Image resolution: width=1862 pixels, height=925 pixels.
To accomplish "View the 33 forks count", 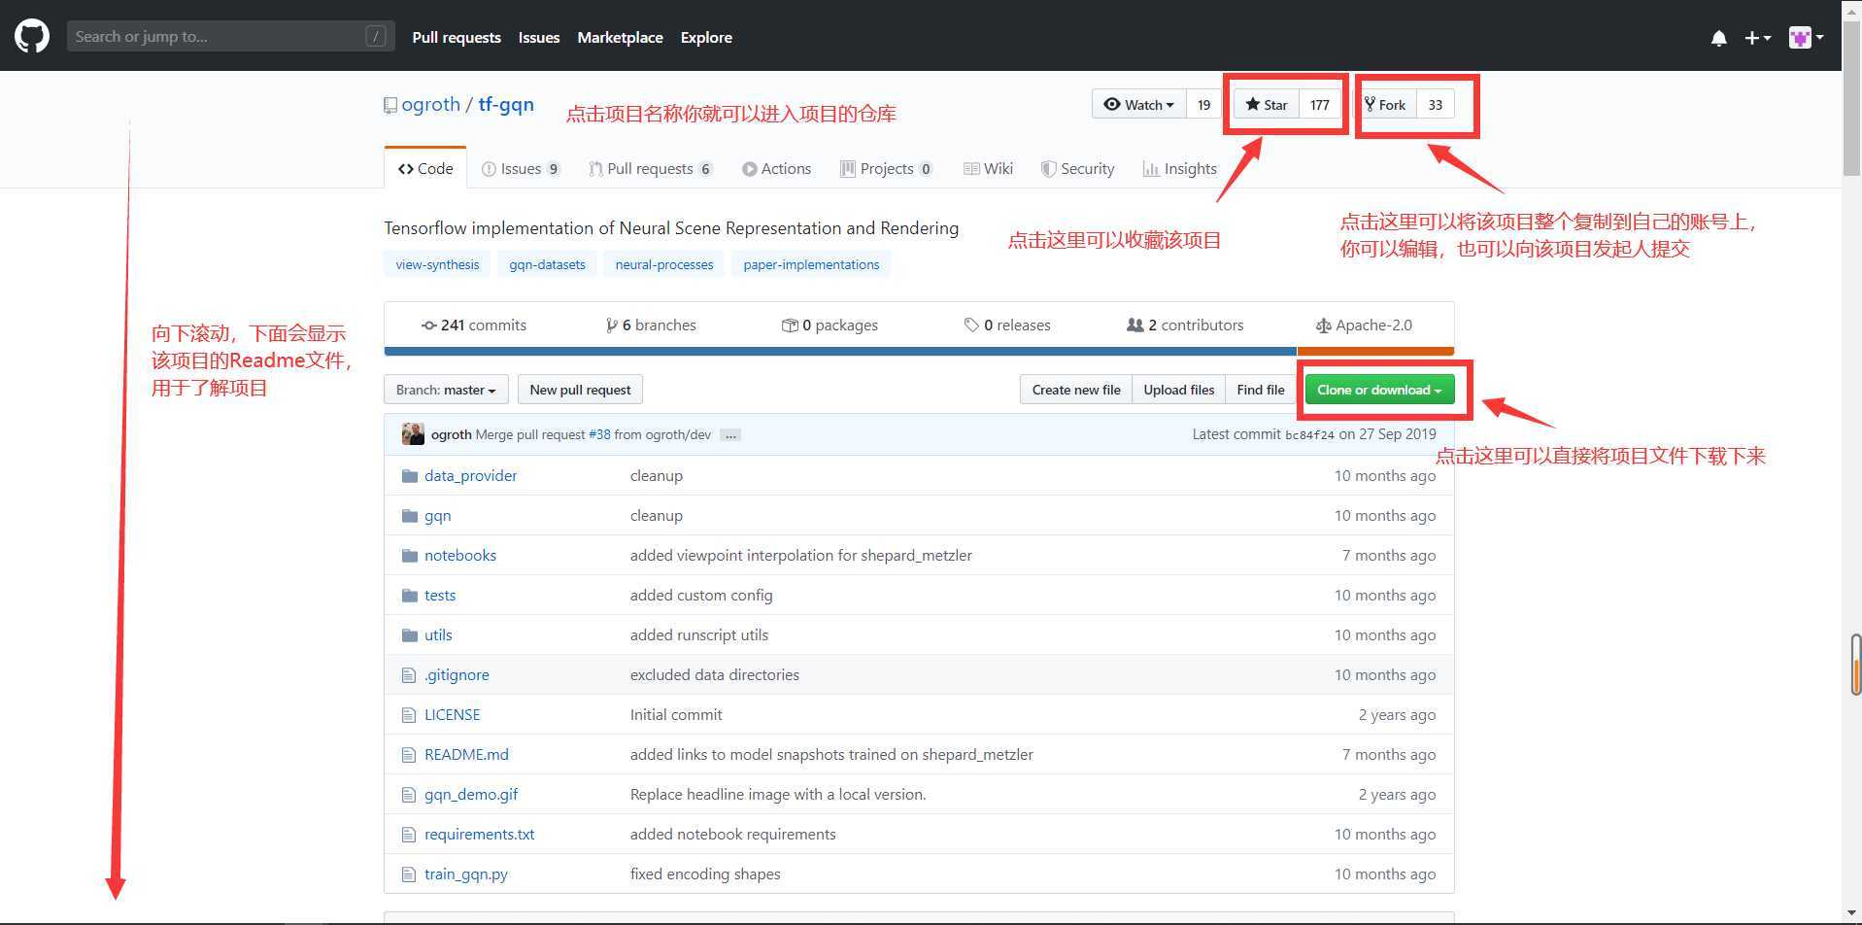I will [x=1435, y=104].
